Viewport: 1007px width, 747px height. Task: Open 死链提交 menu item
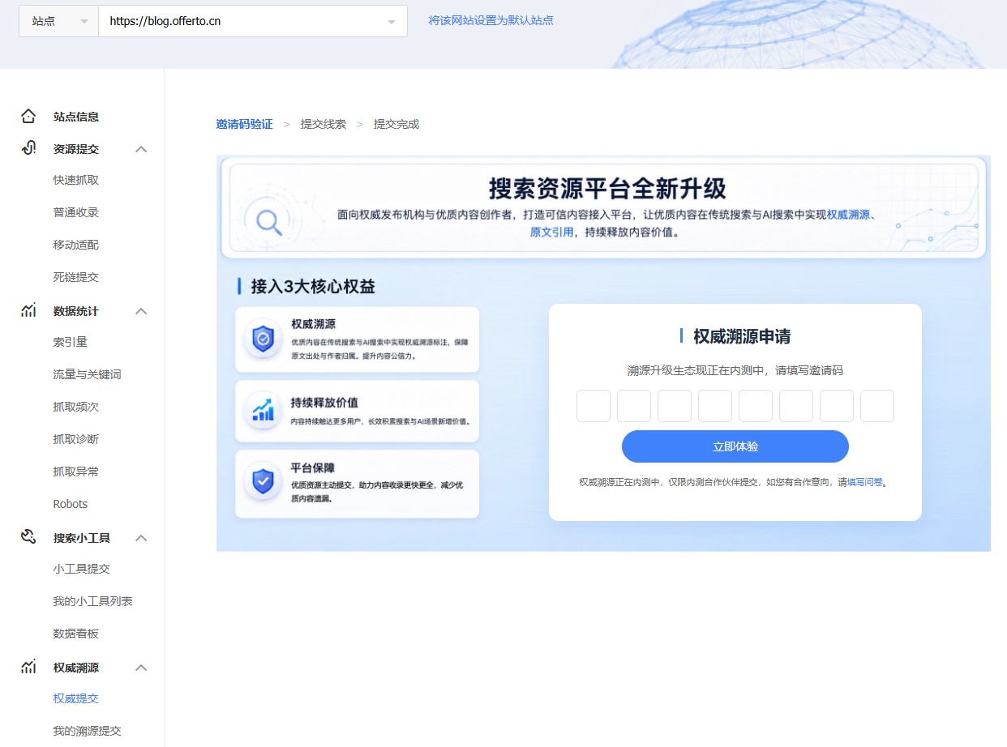tap(76, 277)
